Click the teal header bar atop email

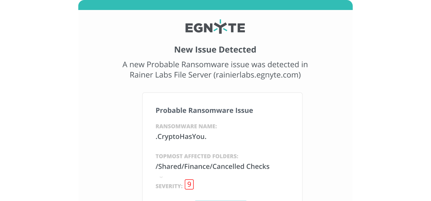pos(215,5)
